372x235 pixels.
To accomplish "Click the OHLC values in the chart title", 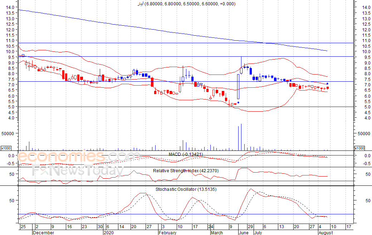I will pyautogui.click(x=190, y=4).
